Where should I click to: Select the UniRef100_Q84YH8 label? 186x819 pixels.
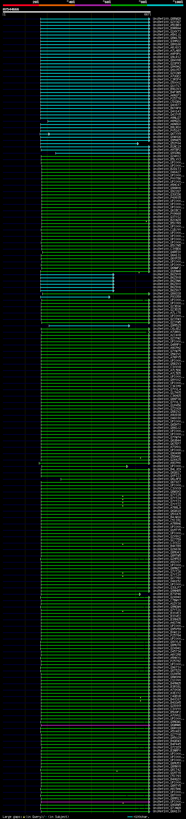pos(167,60)
